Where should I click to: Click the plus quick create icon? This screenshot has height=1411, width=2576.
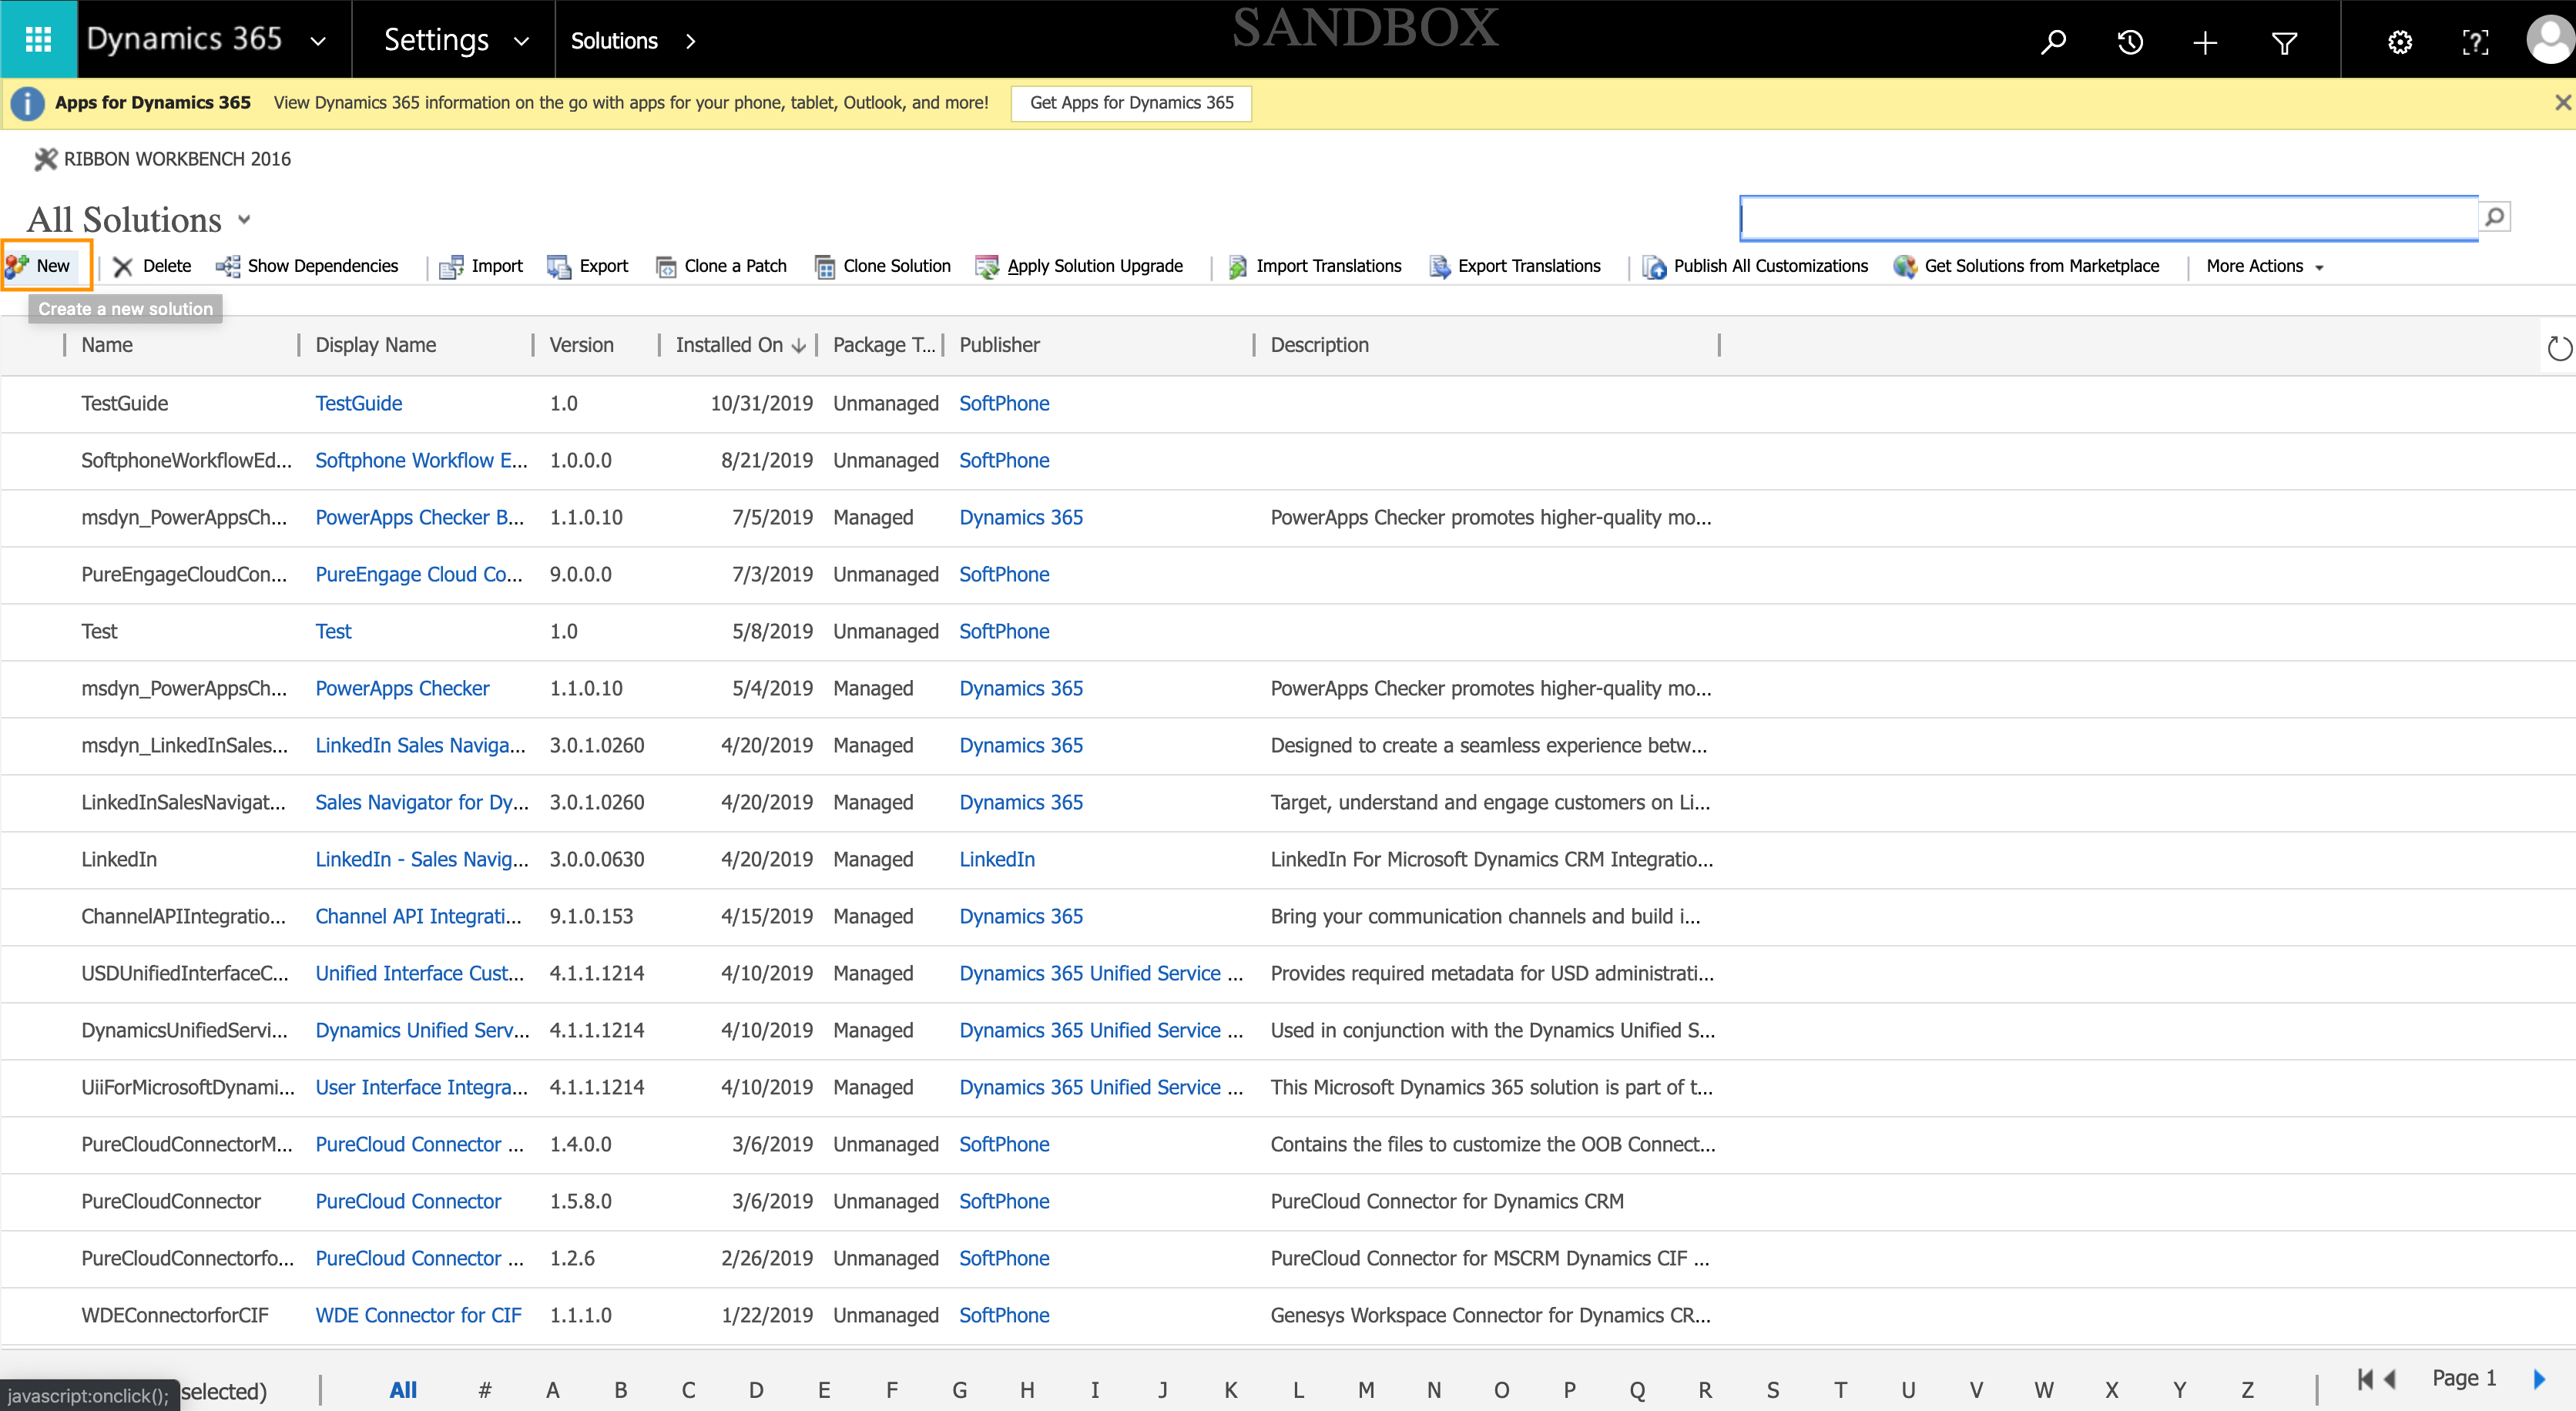tap(2205, 42)
